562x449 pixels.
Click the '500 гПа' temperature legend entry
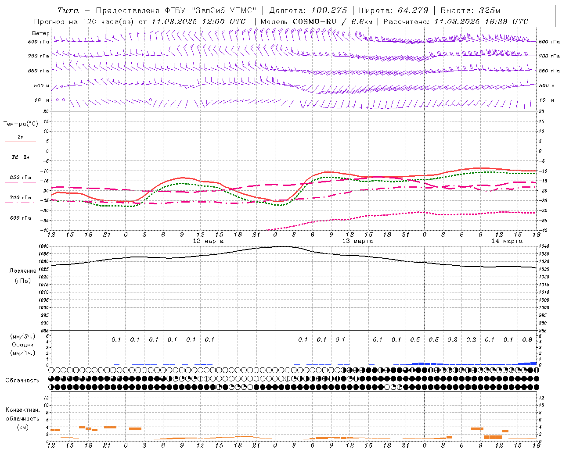click(x=21, y=218)
